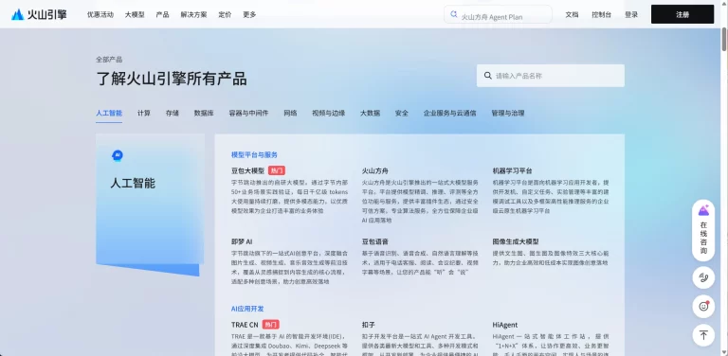Screen dimensions: 728x356
Task: Switch to the 数据库 tab
Action: click(204, 113)
